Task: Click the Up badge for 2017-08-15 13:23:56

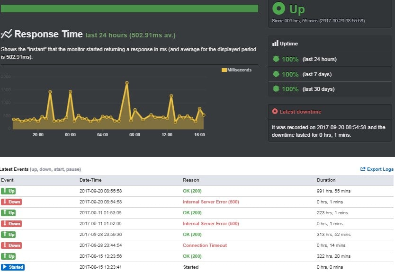Action: (9, 256)
